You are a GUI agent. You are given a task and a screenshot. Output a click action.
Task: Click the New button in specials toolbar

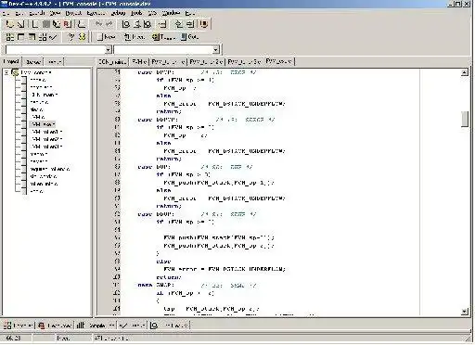[x=106, y=37]
